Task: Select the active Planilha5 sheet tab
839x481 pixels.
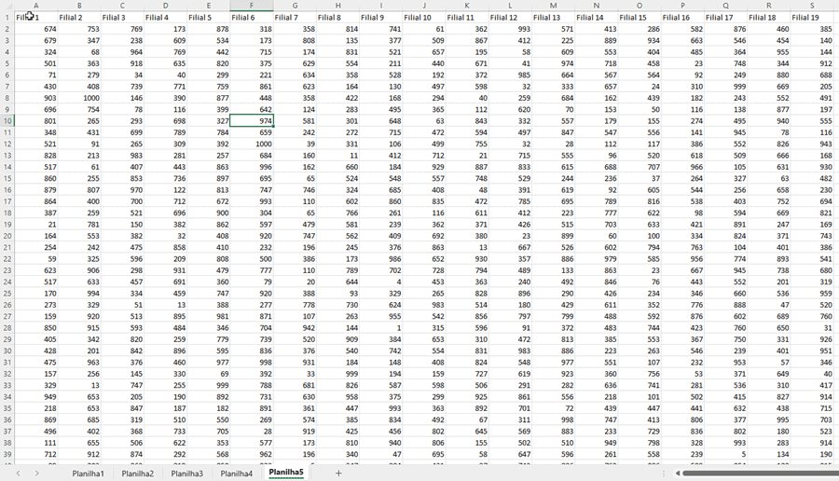Action: coord(286,473)
